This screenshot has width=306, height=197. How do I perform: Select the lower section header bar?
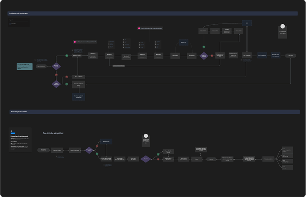(x=154, y=112)
